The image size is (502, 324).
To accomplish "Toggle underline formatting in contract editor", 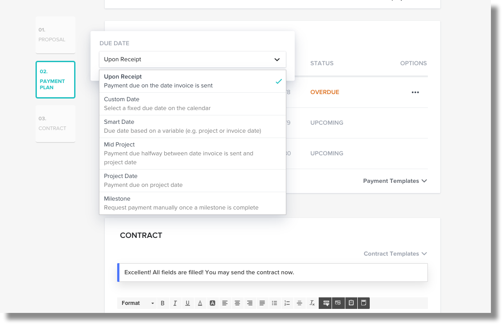I will click(x=187, y=303).
